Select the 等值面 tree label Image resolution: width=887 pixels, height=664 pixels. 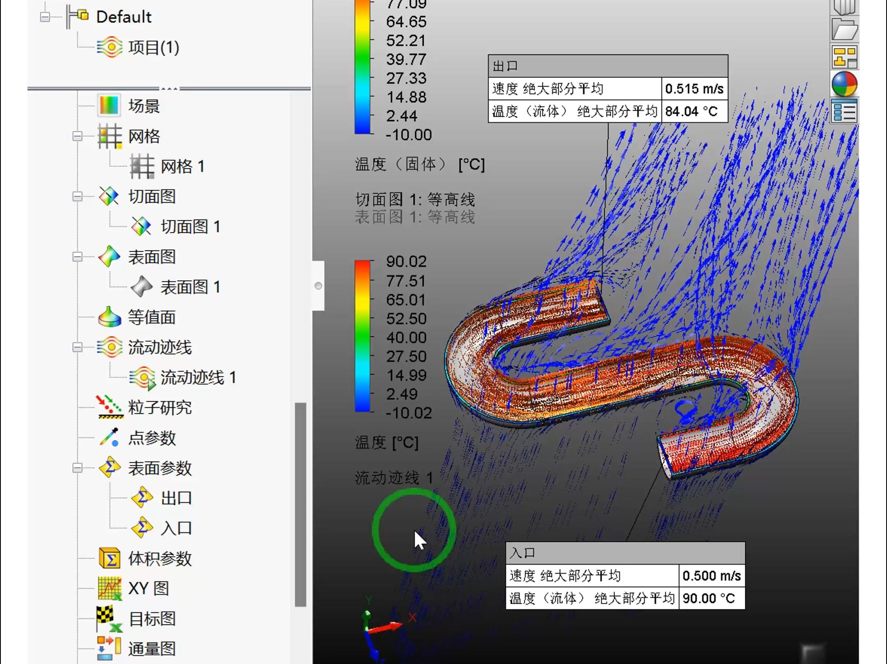(152, 317)
